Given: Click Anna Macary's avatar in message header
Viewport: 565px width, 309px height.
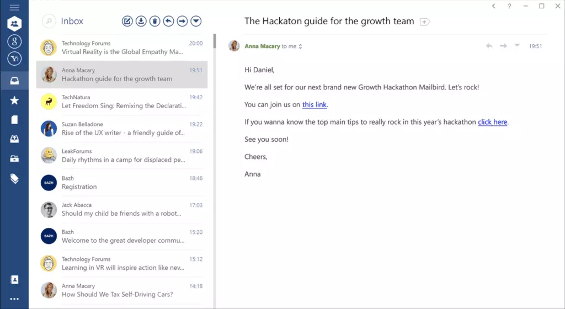Looking at the screenshot, I should pyautogui.click(x=234, y=46).
